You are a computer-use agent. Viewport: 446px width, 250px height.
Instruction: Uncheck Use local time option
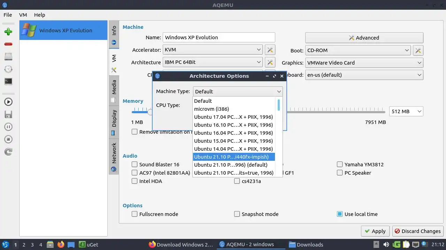[x=340, y=214]
